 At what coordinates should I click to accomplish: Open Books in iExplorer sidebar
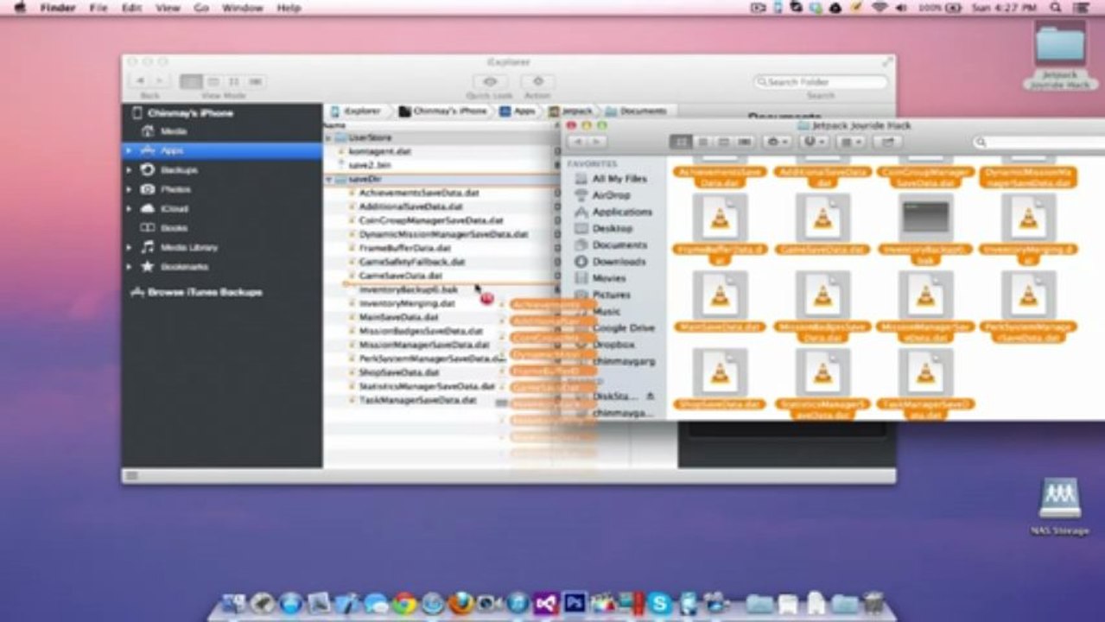(x=174, y=228)
